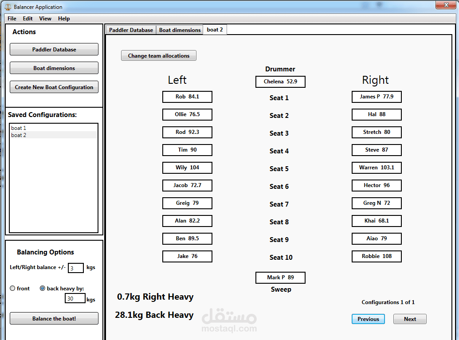The width and height of the screenshot is (459, 340).
Task: Switch to the Paddler Database tab
Action: [x=131, y=30]
